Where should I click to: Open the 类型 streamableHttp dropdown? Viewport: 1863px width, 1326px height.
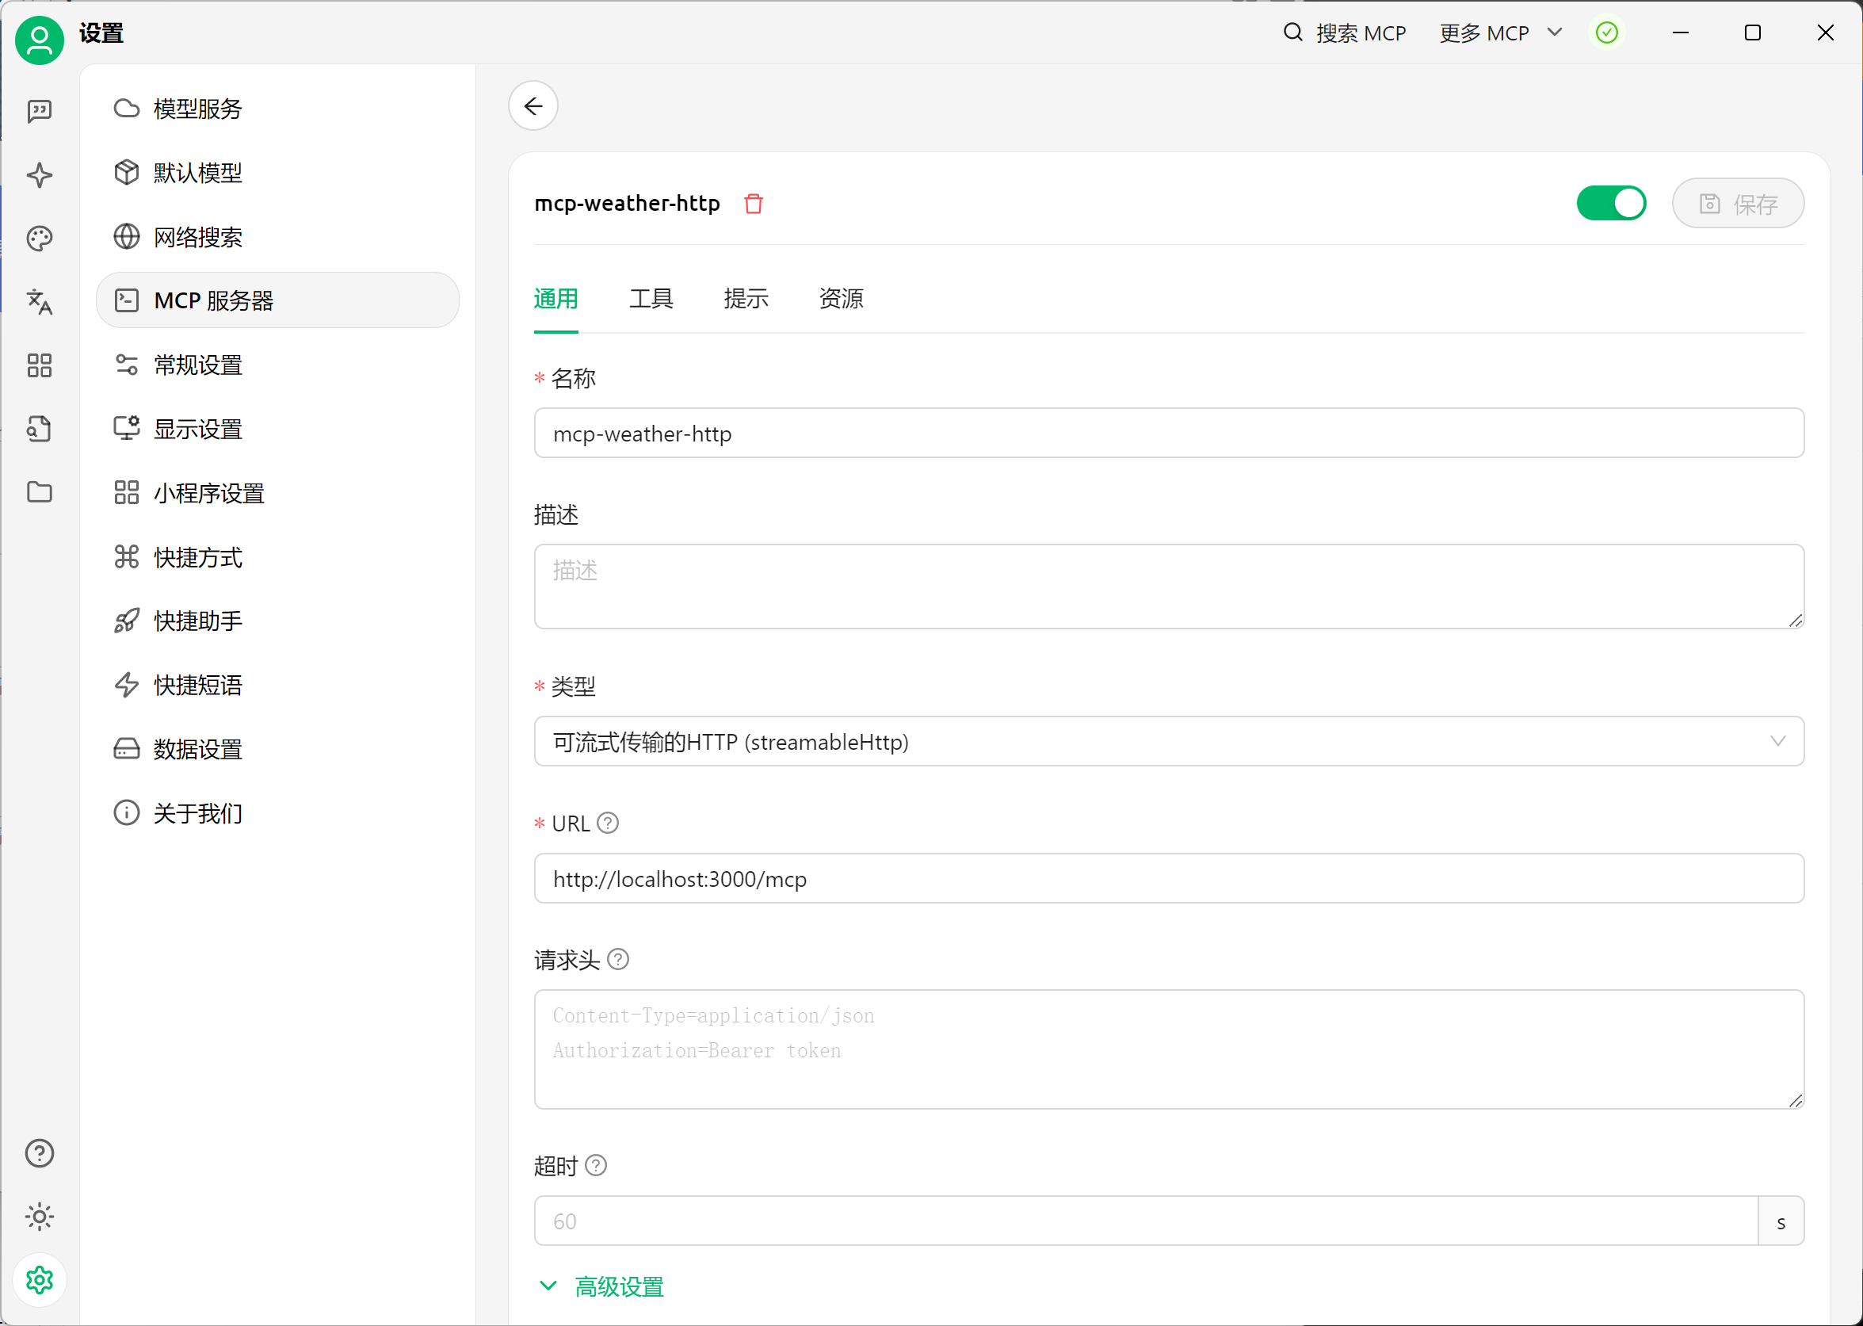pos(1167,741)
